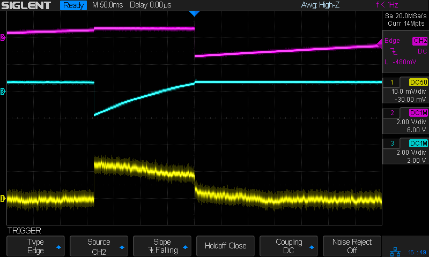Click the M 50.0ms timebase readout
The width and height of the screenshot is (429, 257).
click(x=108, y=6)
